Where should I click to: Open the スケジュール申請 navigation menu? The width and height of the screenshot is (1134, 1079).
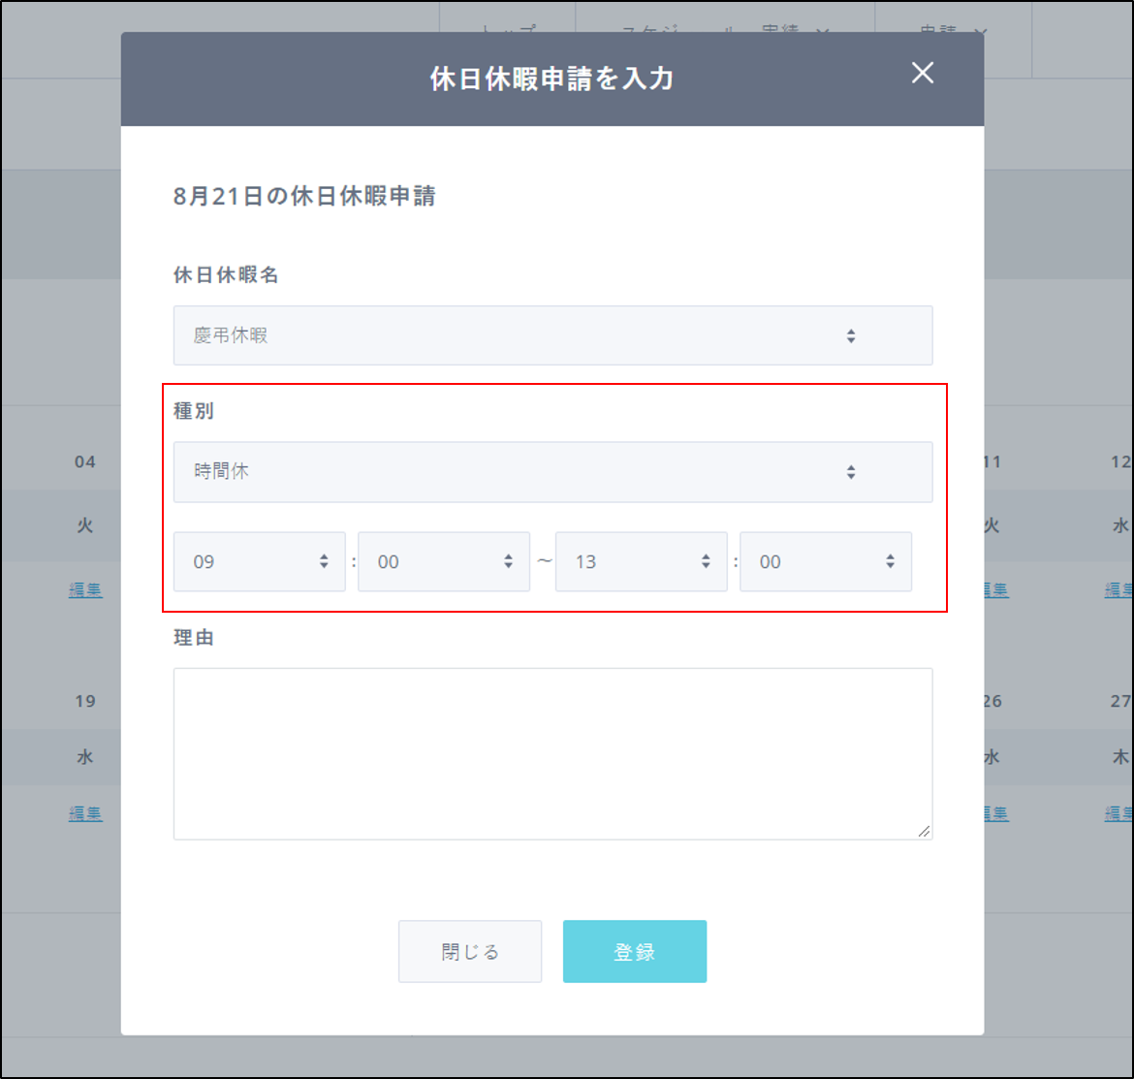pos(725,31)
